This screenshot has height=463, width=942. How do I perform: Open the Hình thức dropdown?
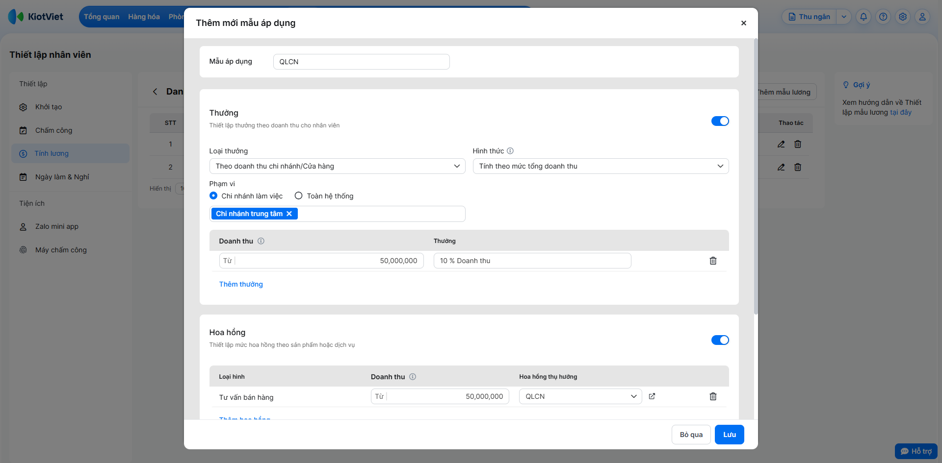(x=601, y=166)
